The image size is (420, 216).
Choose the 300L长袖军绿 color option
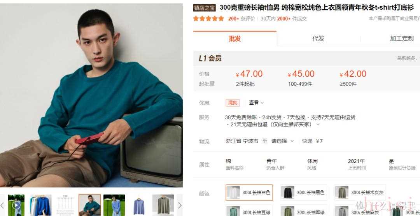point(303,211)
